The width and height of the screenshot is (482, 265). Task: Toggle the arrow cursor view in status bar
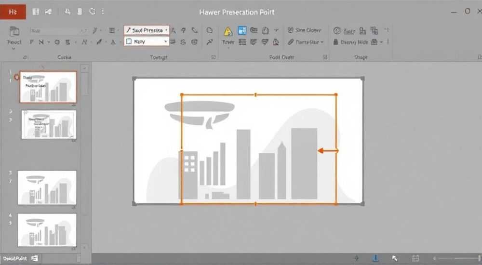click(395, 258)
